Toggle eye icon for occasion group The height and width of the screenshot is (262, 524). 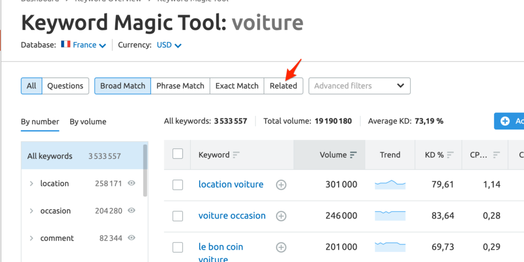point(132,211)
